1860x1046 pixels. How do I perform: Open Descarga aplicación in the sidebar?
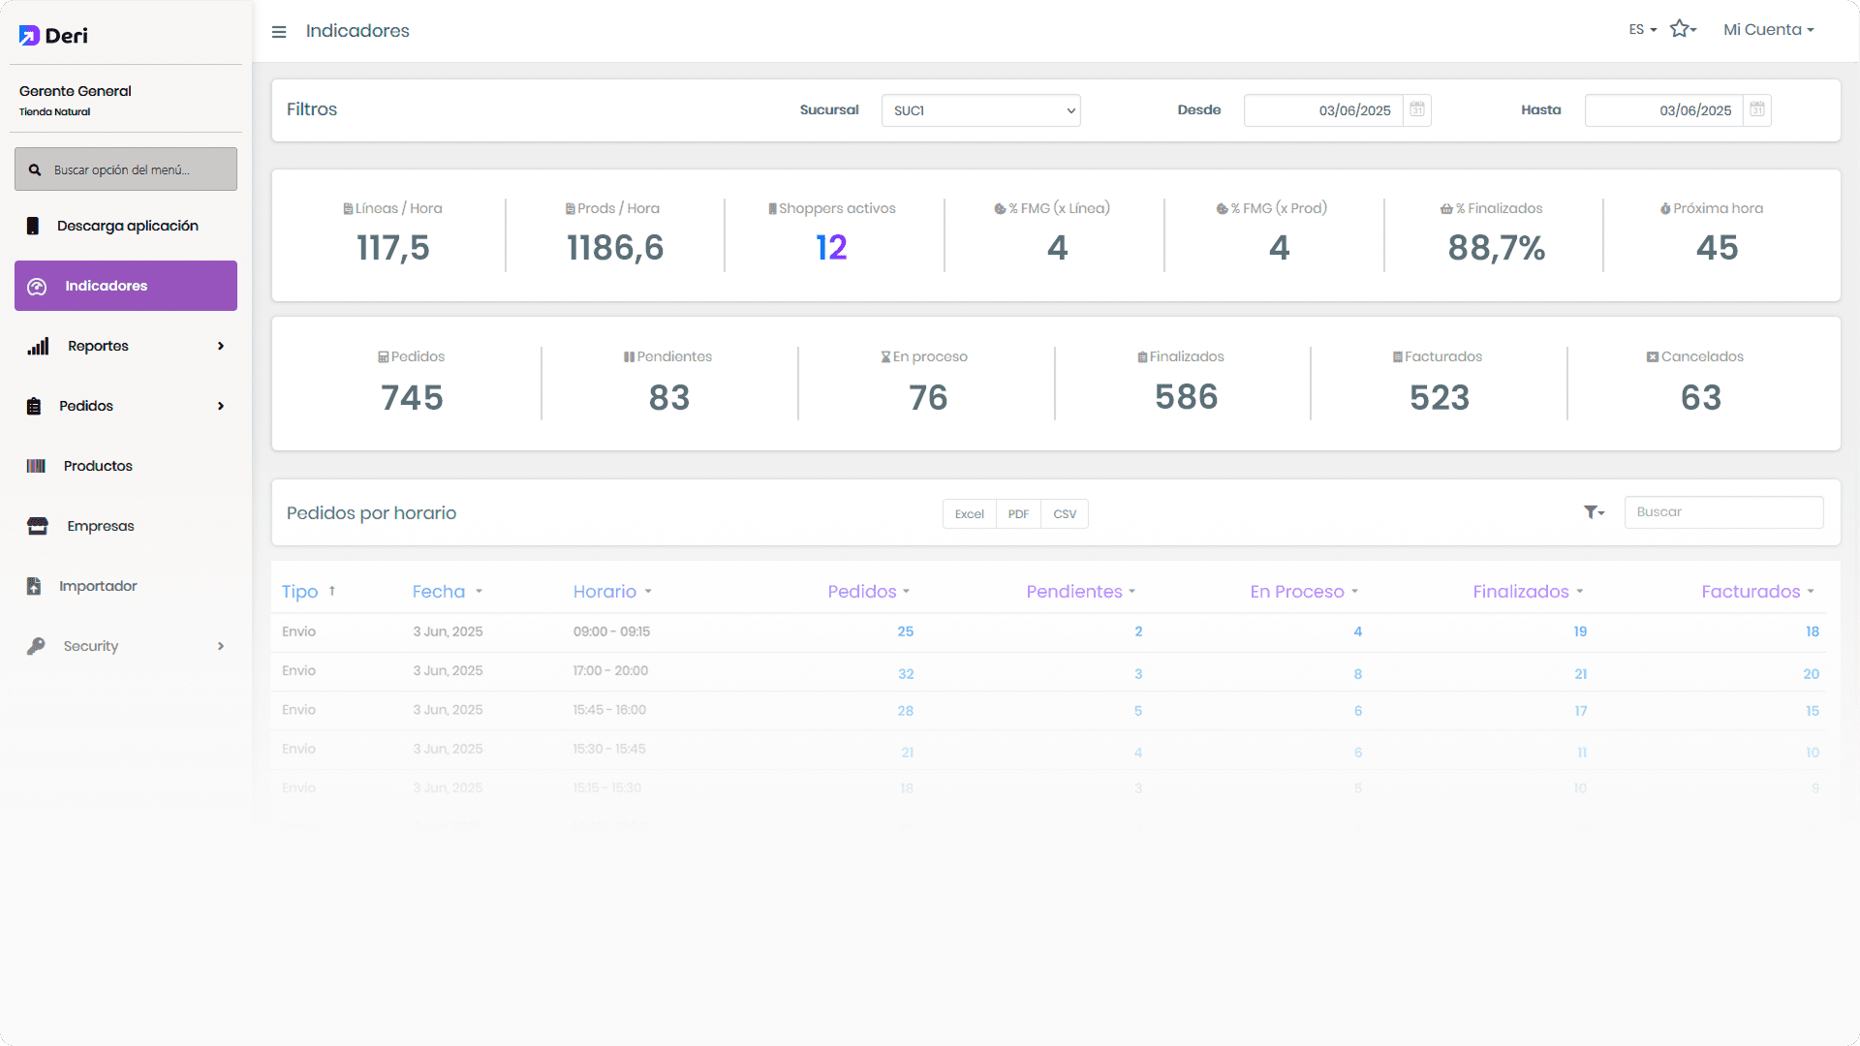[x=127, y=226]
